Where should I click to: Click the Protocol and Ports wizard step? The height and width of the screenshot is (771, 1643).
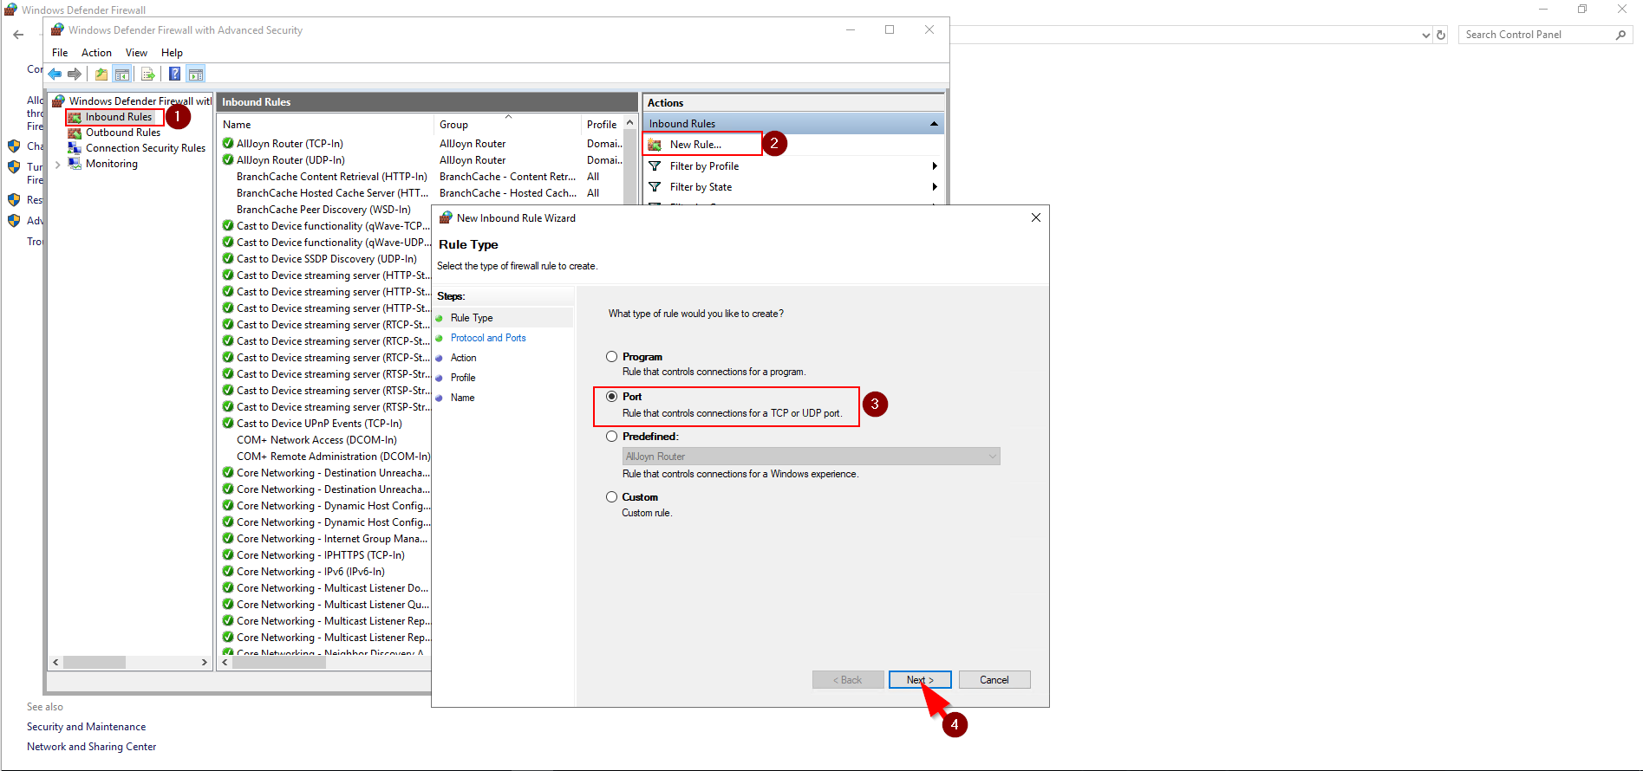[488, 338]
